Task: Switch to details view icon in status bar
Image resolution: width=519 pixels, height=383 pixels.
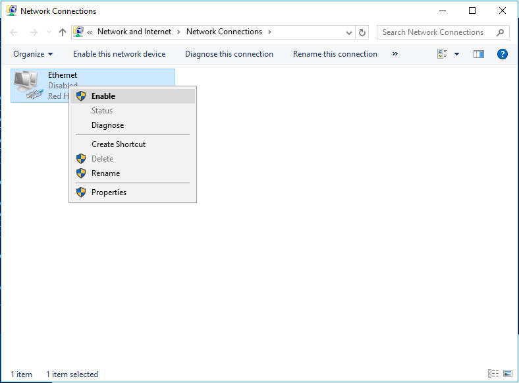Action: point(493,374)
